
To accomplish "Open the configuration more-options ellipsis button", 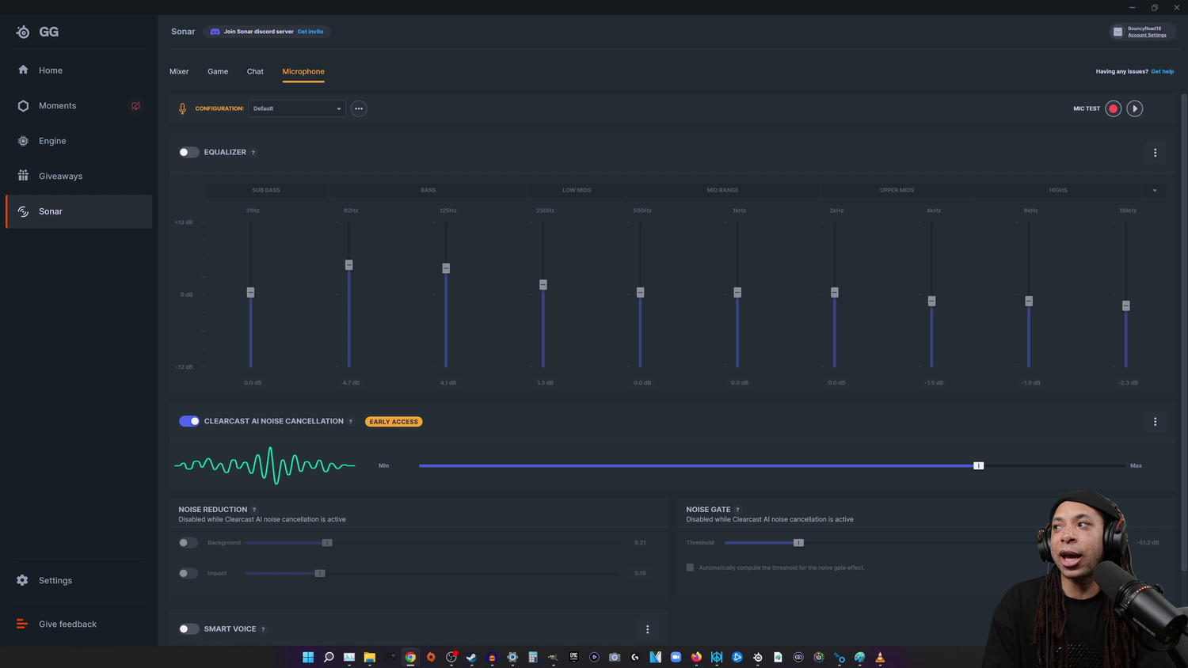I will [359, 108].
